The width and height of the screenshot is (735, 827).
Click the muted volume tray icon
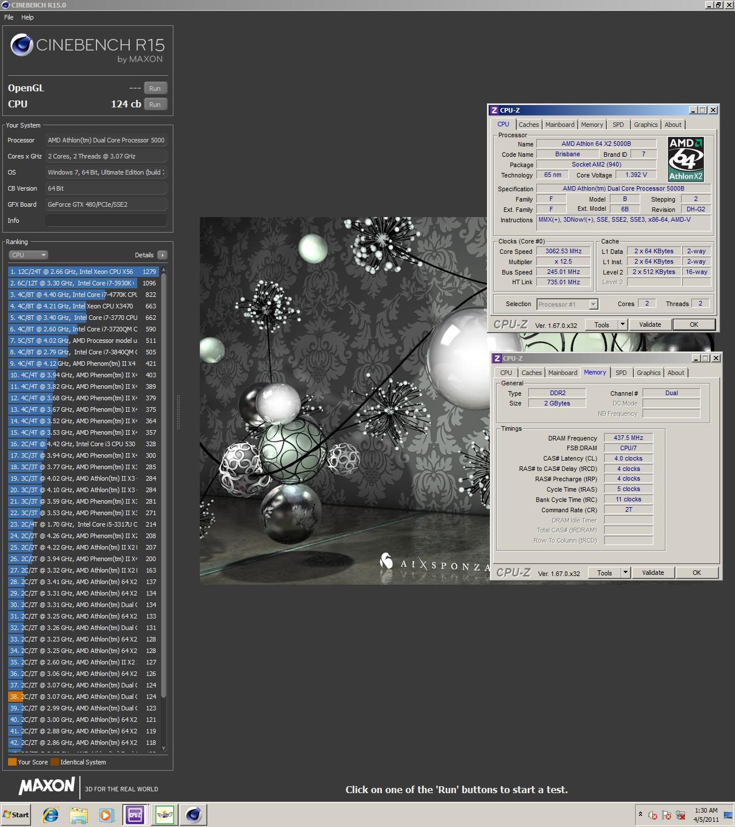(653, 815)
